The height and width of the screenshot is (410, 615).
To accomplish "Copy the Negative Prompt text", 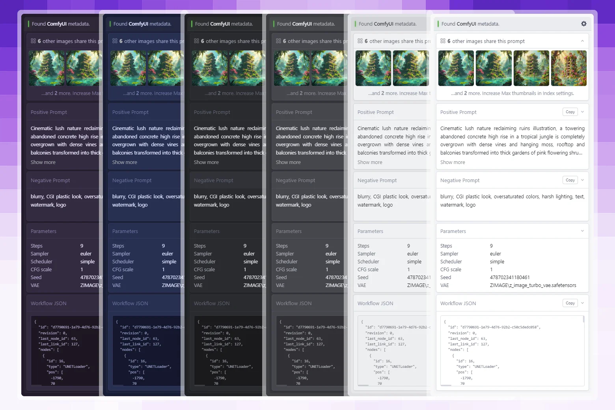I will 570,180.
